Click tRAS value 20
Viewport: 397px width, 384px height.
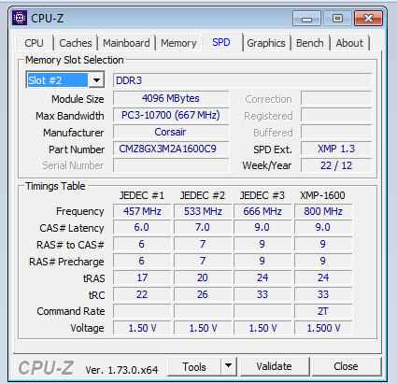(203, 277)
